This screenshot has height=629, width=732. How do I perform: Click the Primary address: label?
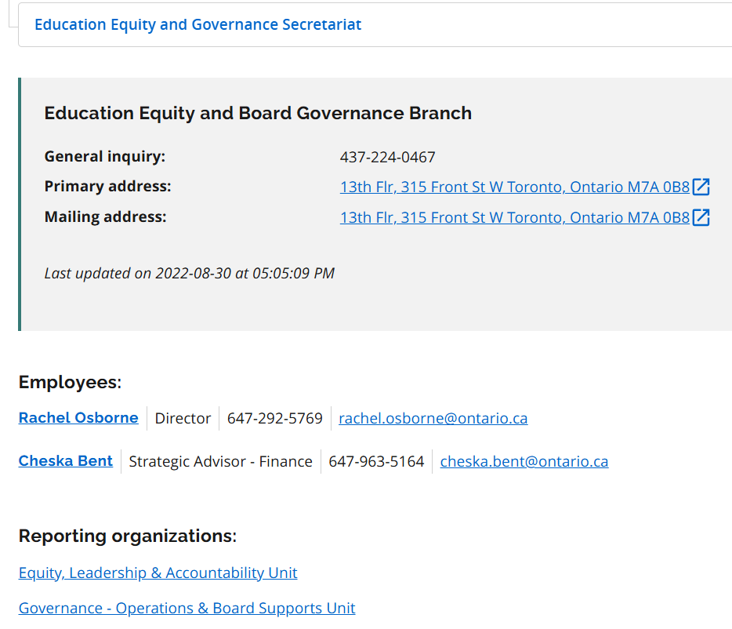point(107,187)
